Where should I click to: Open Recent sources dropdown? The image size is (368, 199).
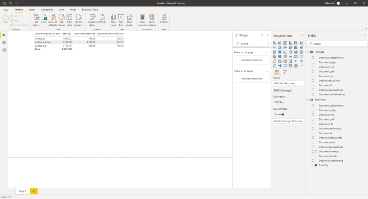pos(78,20)
